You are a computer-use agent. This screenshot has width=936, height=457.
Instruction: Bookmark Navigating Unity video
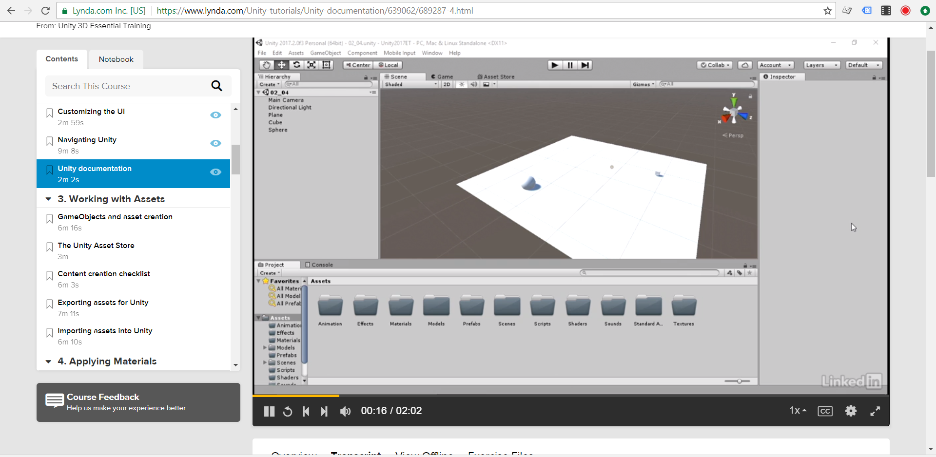click(x=49, y=141)
